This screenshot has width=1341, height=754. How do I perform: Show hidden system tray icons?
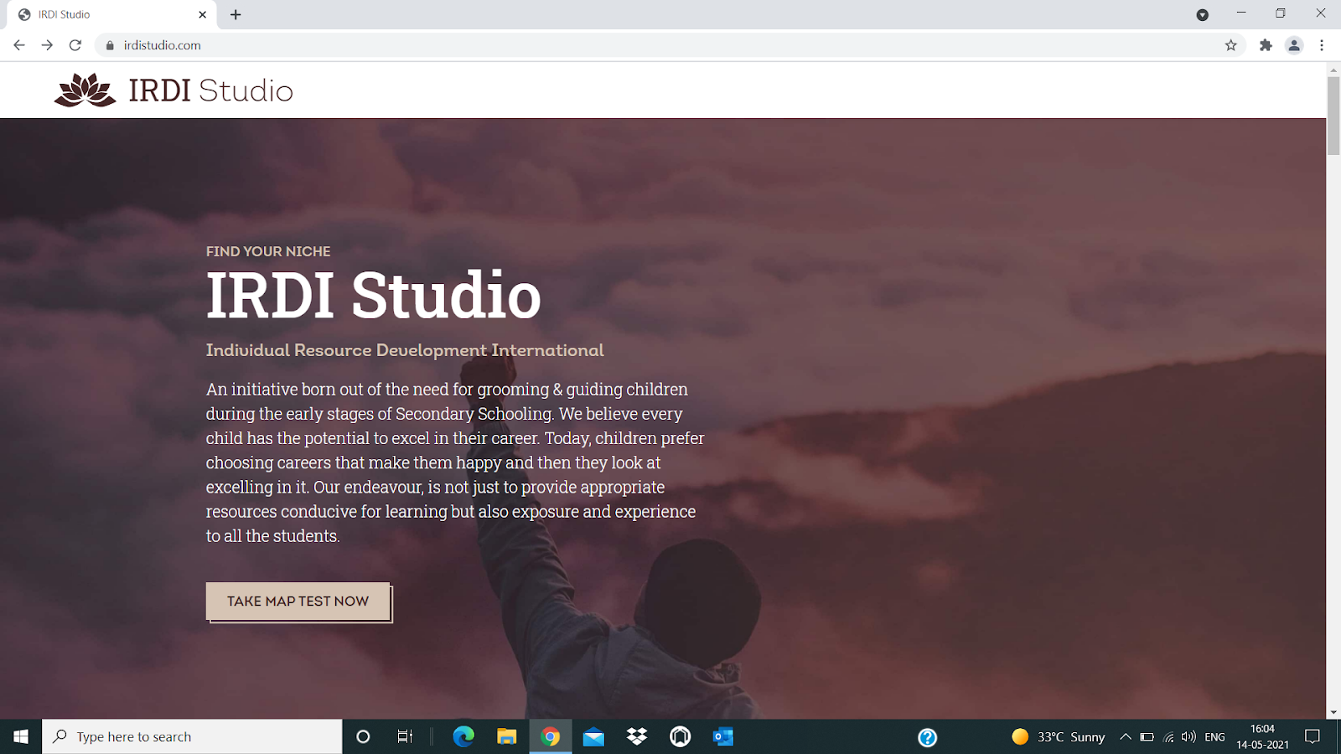pos(1126,736)
